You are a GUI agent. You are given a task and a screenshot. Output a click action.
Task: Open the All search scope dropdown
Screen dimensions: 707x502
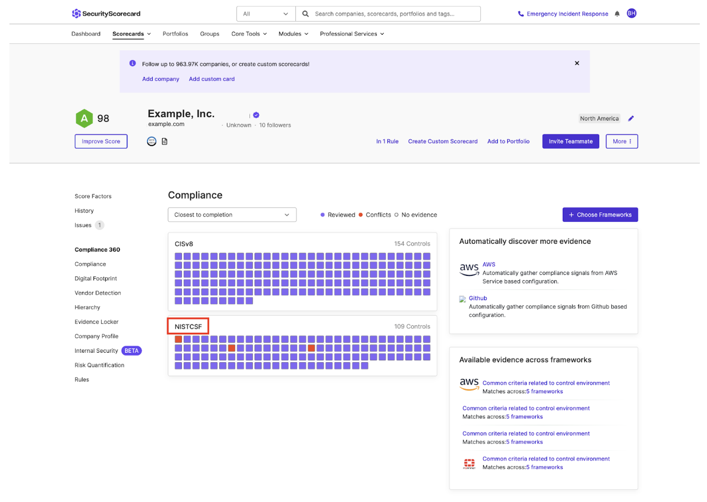coord(266,14)
